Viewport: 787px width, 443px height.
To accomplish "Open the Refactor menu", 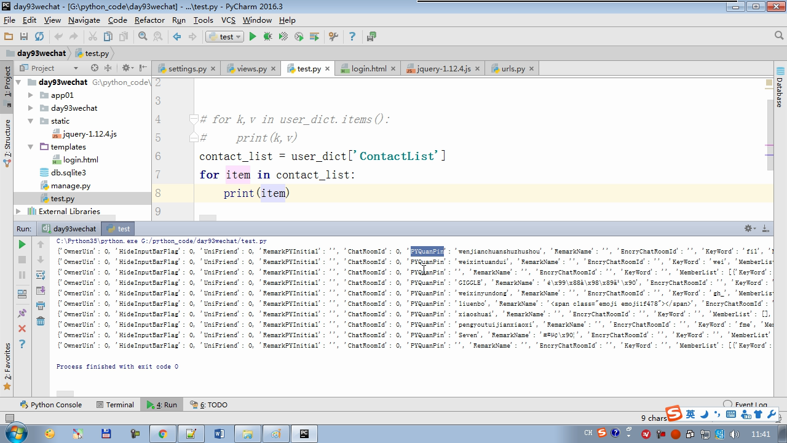I will pos(149,20).
